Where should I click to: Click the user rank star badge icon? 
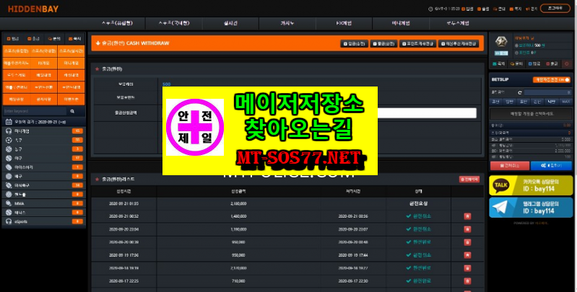coord(501,42)
